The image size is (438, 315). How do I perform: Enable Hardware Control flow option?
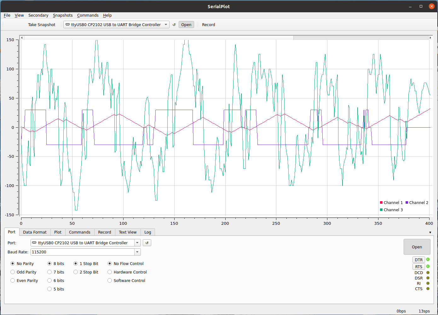(110, 272)
